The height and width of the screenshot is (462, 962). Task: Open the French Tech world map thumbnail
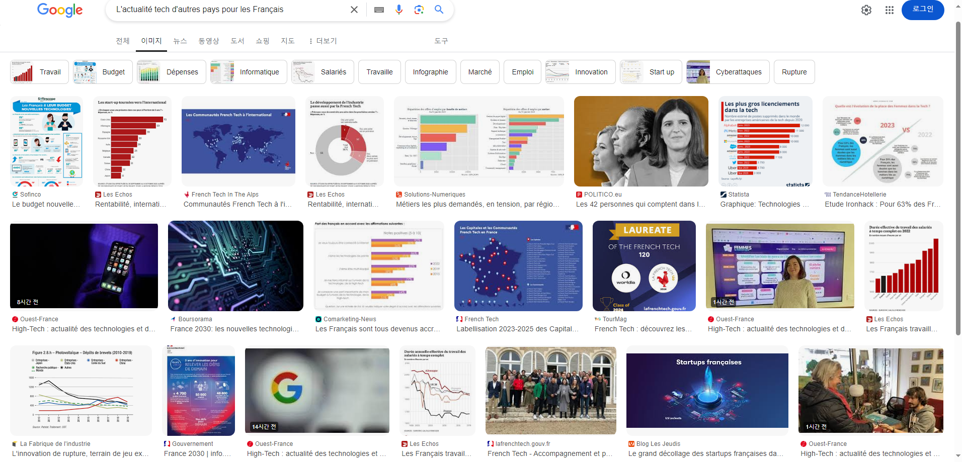pos(238,141)
